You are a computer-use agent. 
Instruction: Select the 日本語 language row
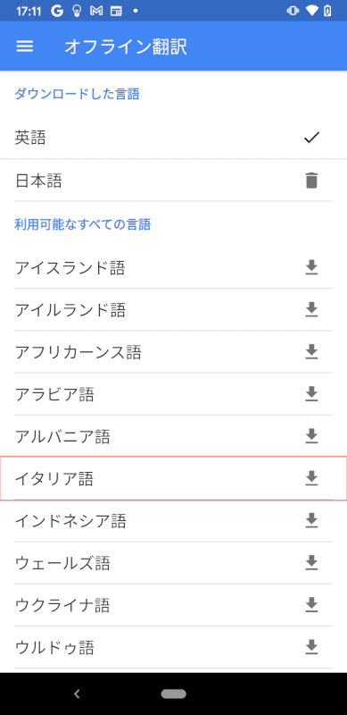pos(173,181)
